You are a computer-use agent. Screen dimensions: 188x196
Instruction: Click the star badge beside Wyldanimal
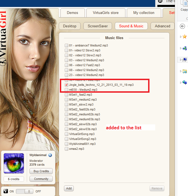point(50,155)
